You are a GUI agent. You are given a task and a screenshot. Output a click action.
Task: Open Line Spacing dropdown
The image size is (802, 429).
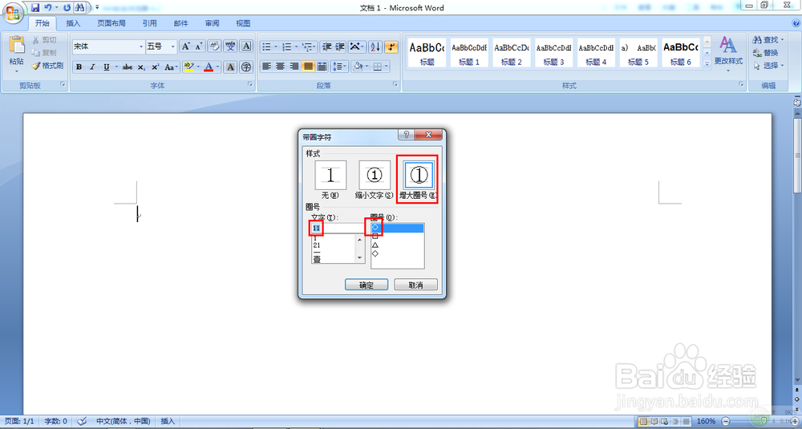[339, 67]
